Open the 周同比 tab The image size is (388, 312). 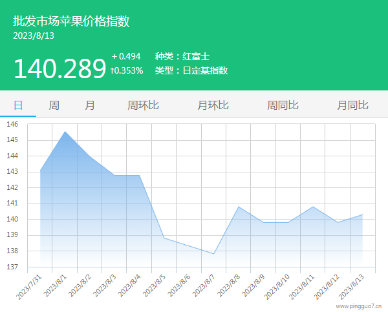[283, 105]
